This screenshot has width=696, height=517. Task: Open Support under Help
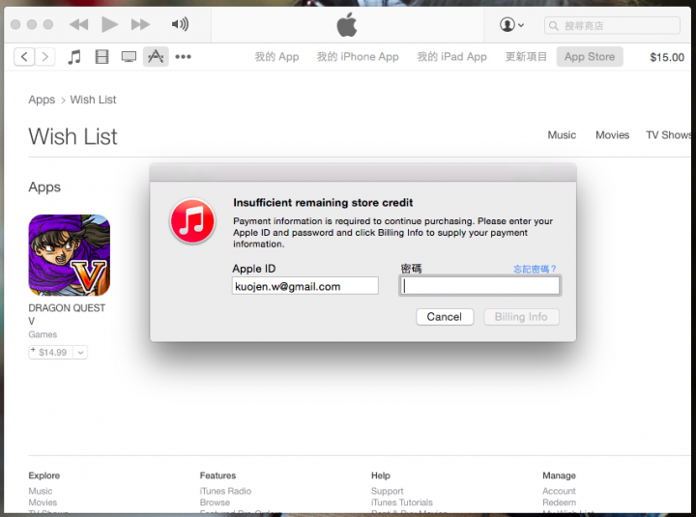point(388,491)
